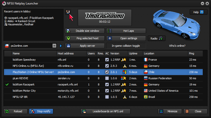Click the Double size window button
This screenshot has width=211, height=118.
[x=85, y=31]
